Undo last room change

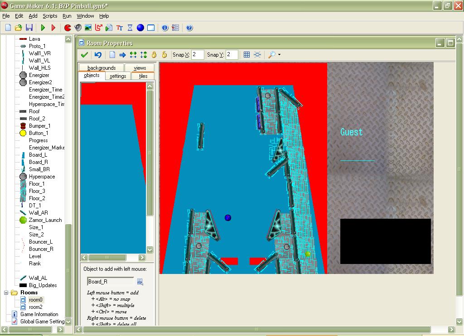pyautogui.click(x=98, y=55)
